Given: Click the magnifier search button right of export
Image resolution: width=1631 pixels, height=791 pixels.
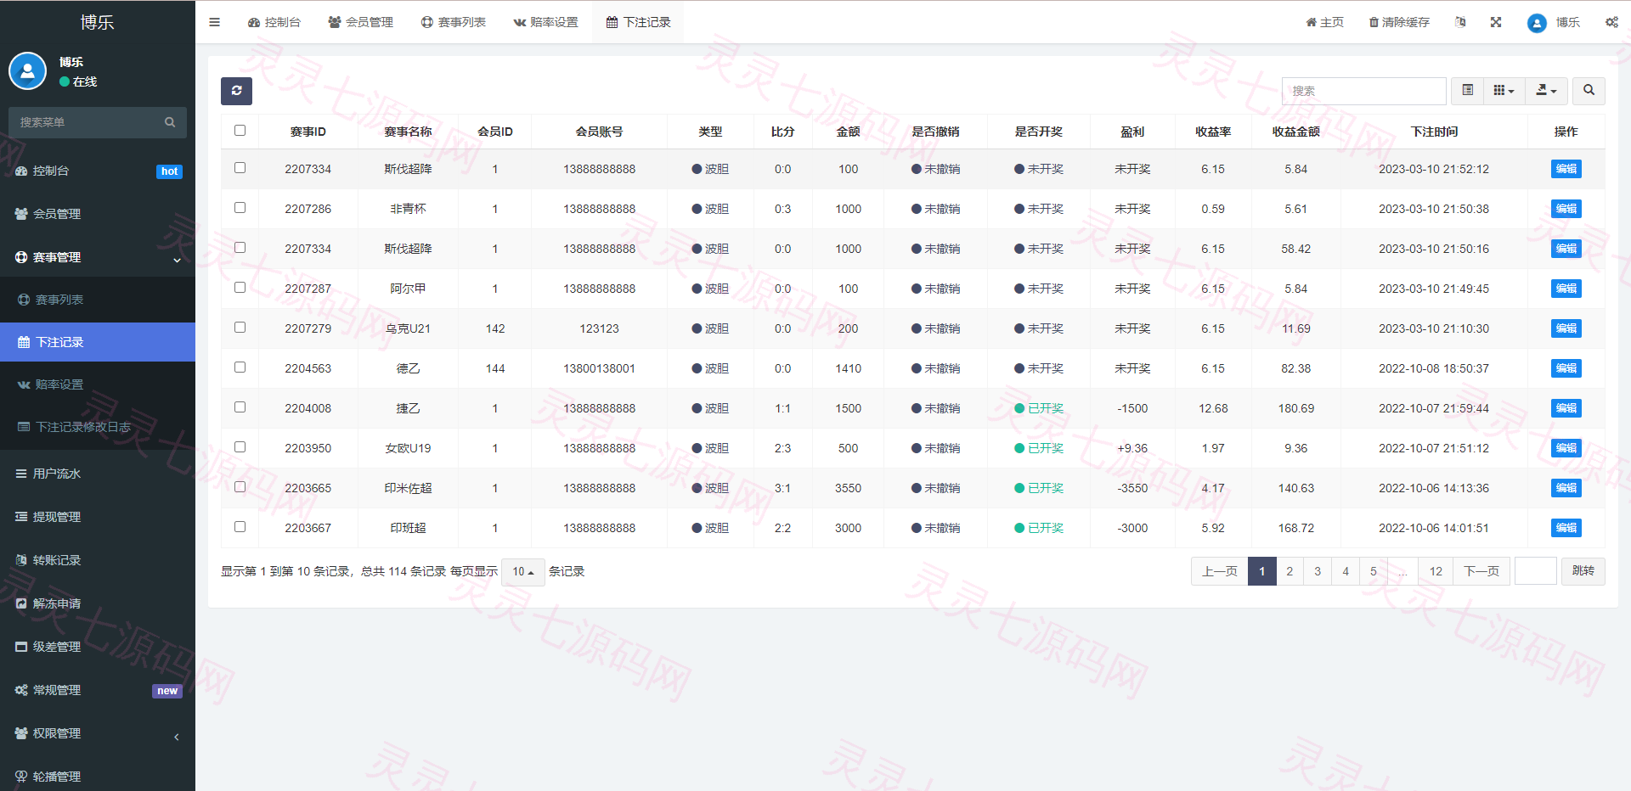Looking at the screenshot, I should 1589,91.
